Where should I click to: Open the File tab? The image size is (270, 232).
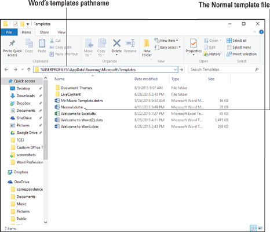pyautogui.click(x=9, y=32)
